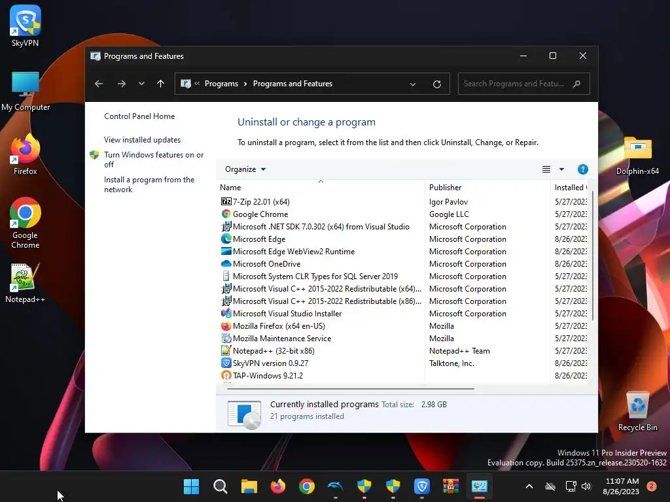Go forward in Programs and Features
The image size is (670, 502).
121,84
